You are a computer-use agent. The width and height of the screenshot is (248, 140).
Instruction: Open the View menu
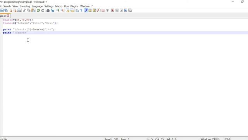click(x=15, y=6)
